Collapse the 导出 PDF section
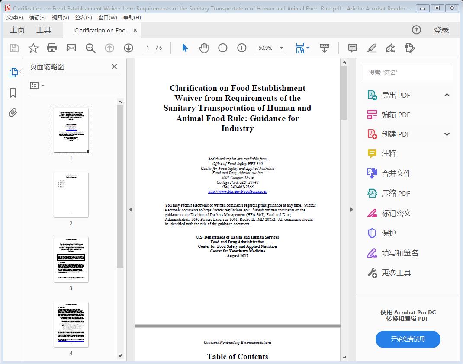 coord(447,95)
